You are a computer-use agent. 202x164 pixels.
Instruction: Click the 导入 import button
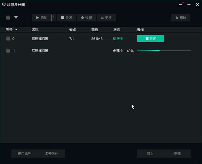click(150, 154)
